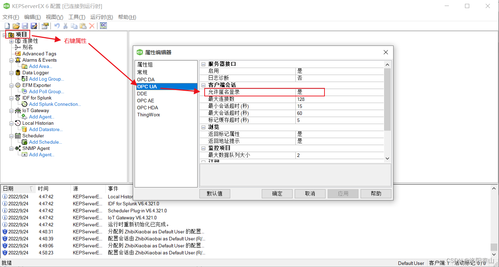Open the 编辑(E) menu

click(33, 17)
